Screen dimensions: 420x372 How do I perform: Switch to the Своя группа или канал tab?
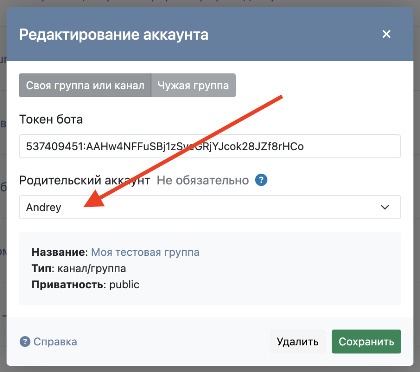click(85, 85)
